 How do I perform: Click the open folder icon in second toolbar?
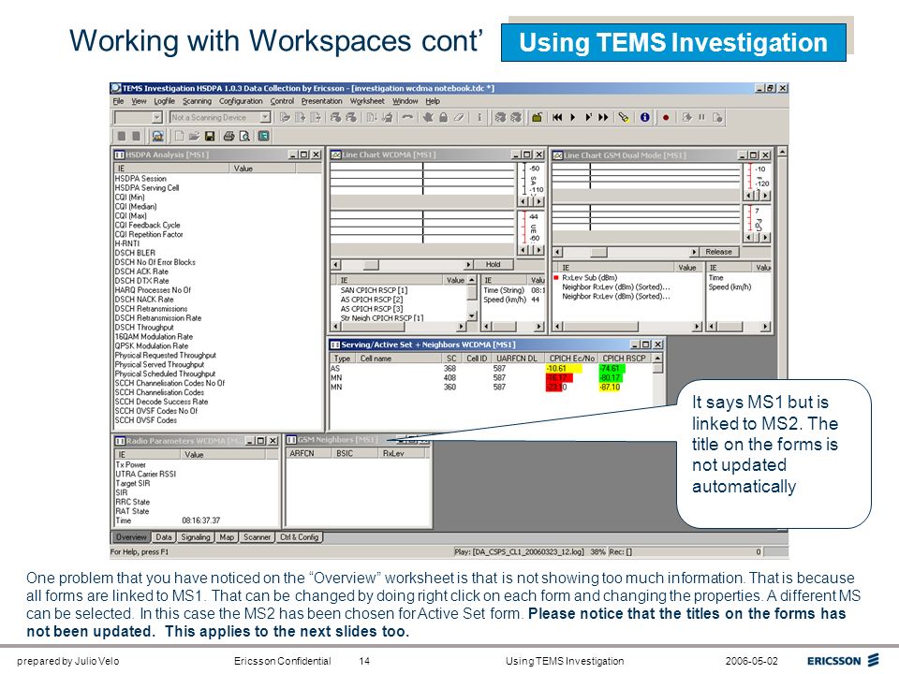195,137
